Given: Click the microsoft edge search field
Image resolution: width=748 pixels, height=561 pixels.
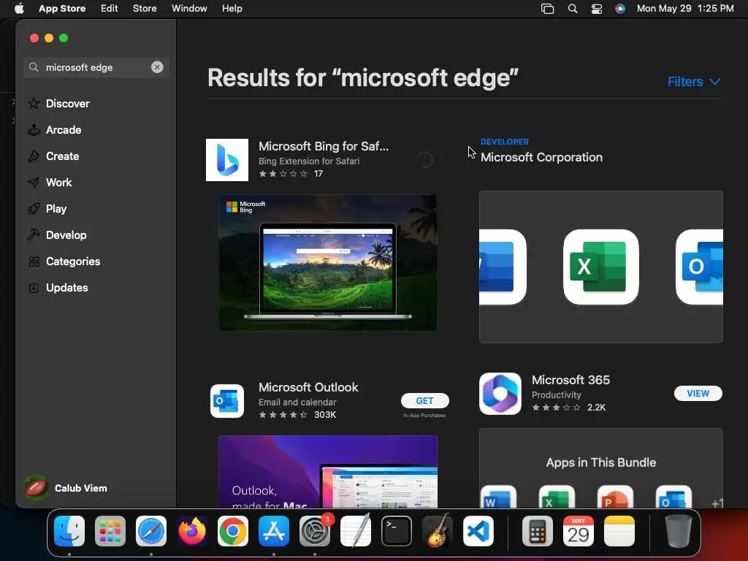Looking at the screenshot, I should tap(96, 67).
